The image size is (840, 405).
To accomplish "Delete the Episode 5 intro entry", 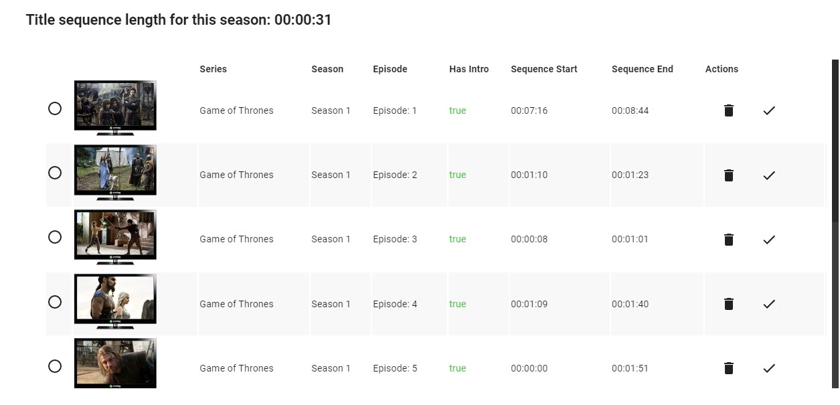I will (729, 368).
